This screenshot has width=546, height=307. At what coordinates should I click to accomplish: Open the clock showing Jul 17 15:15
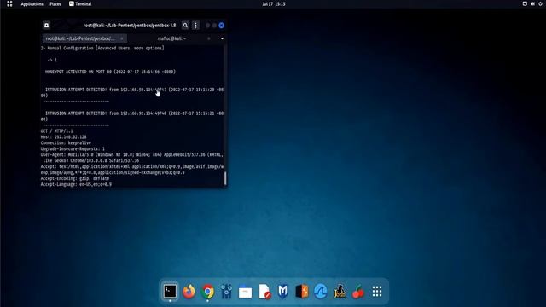274,4
